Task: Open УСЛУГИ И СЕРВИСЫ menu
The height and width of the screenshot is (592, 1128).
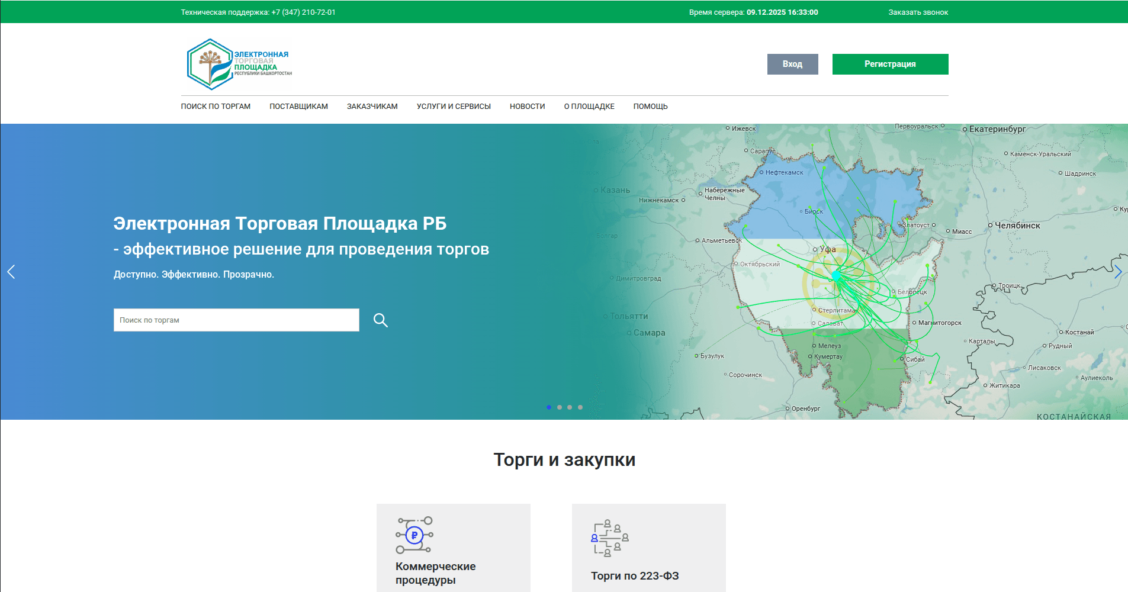Action: click(454, 107)
